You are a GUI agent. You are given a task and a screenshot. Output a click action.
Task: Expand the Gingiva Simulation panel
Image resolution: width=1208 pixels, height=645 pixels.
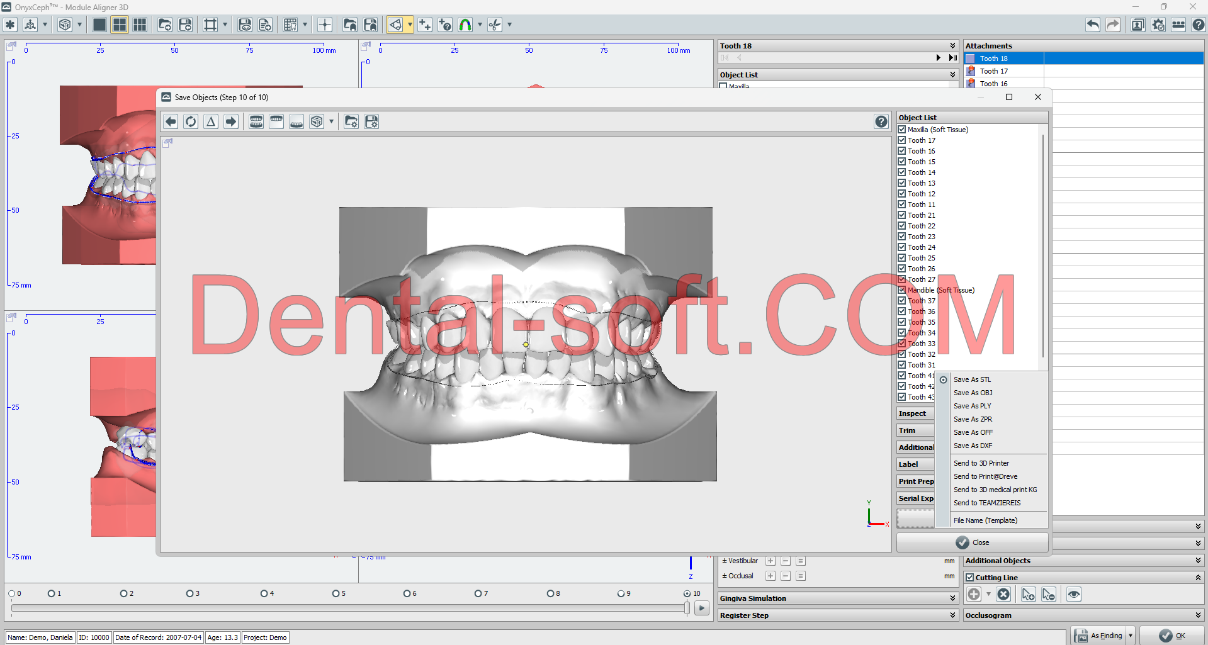pos(952,598)
